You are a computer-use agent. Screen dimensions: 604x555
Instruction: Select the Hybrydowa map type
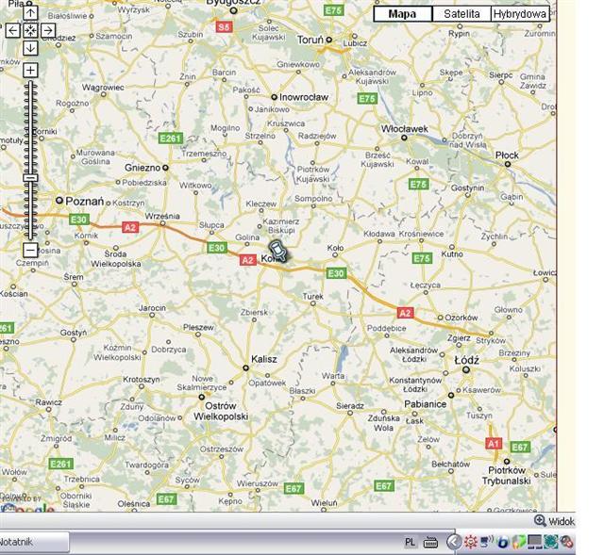[x=520, y=14]
